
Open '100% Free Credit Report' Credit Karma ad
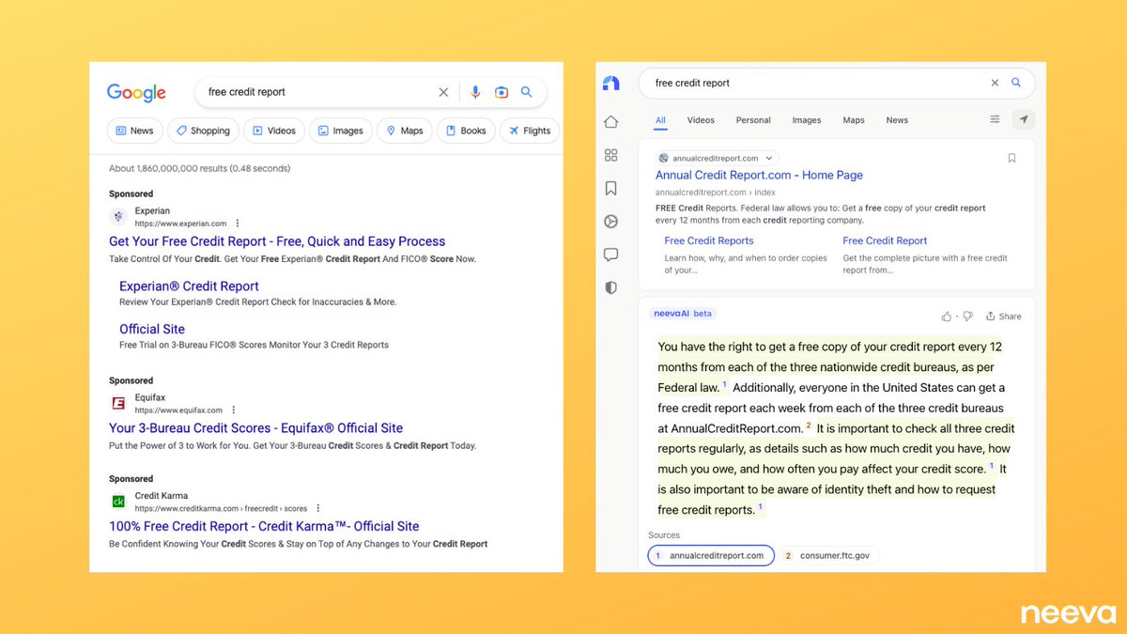pos(264,526)
